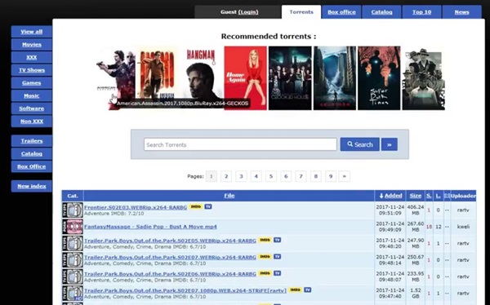Go to next pages with » pagination arrow
490x305 pixels.
[x=345, y=176]
